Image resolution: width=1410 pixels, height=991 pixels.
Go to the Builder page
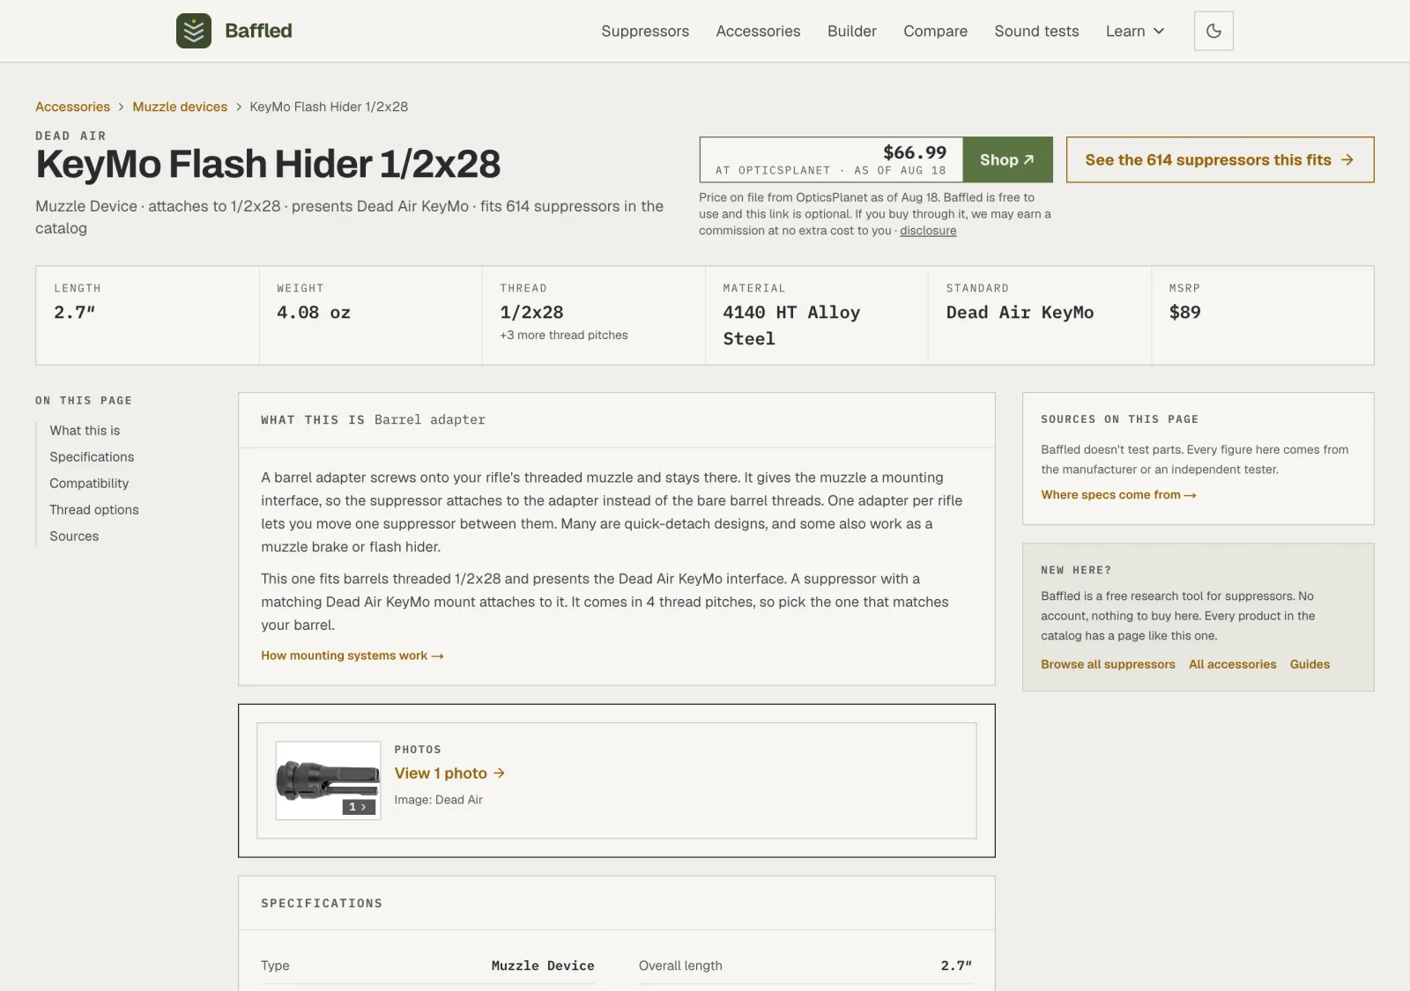click(x=851, y=31)
